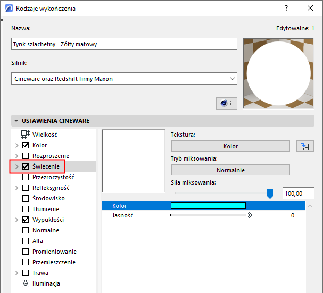
Task: Click the Siła miksowania value field
Action: point(299,194)
